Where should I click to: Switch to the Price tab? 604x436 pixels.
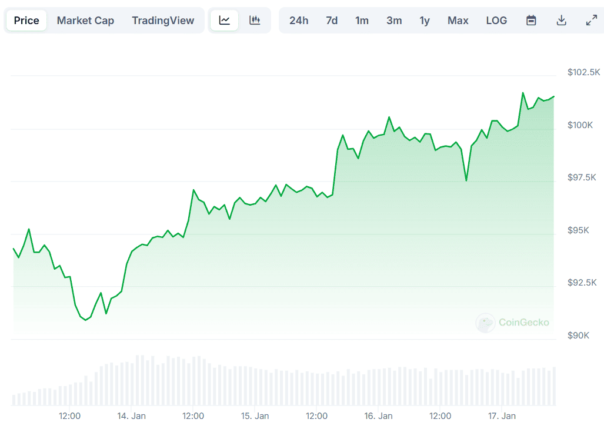click(26, 21)
